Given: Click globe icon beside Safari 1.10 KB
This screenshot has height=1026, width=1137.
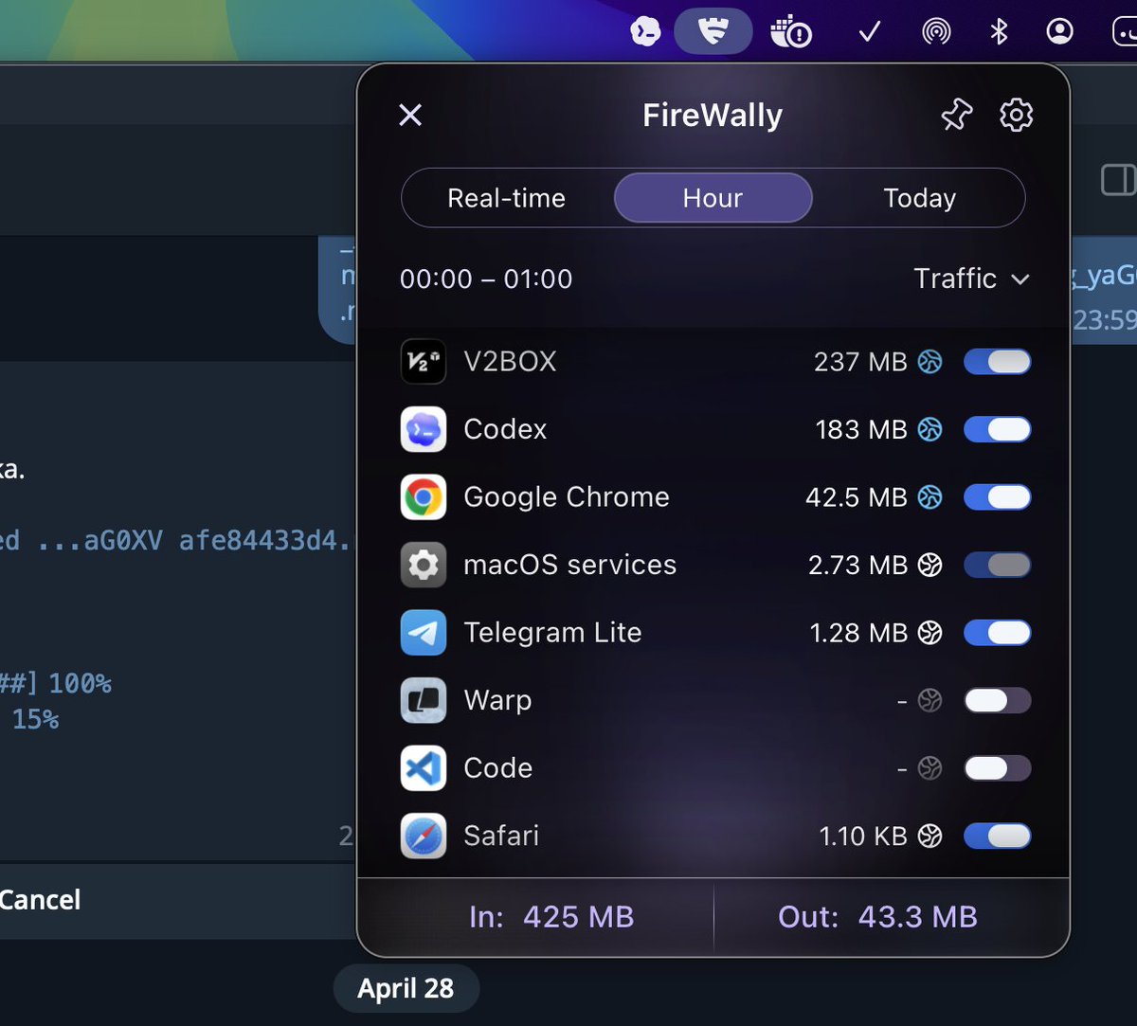Looking at the screenshot, I should click(x=930, y=836).
